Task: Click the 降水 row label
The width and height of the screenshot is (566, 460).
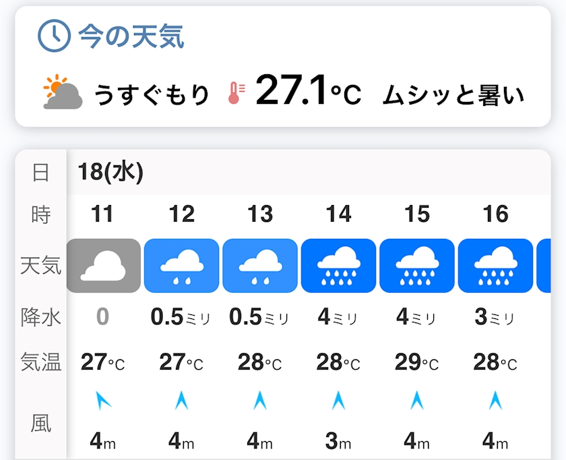Action: pos(41,316)
